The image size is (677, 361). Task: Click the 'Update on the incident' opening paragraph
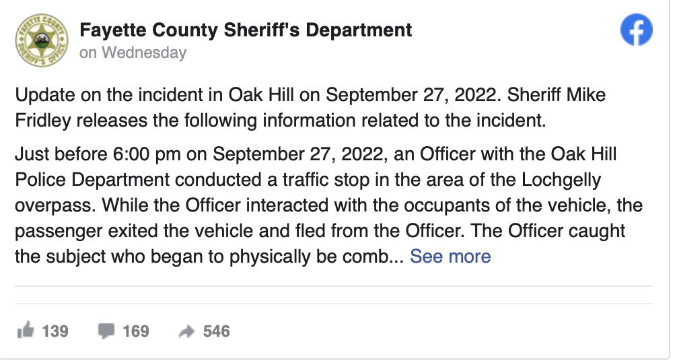[x=310, y=107]
